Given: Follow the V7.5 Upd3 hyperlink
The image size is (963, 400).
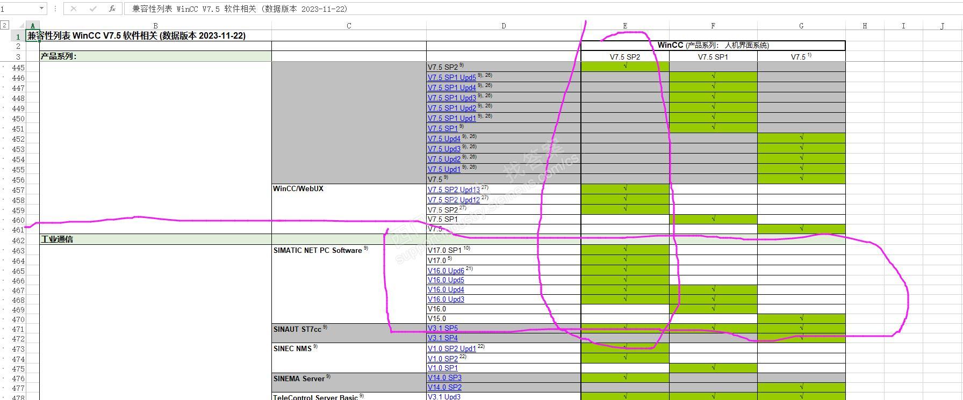Looking at the screenshot, I should (x=444, y=149).
